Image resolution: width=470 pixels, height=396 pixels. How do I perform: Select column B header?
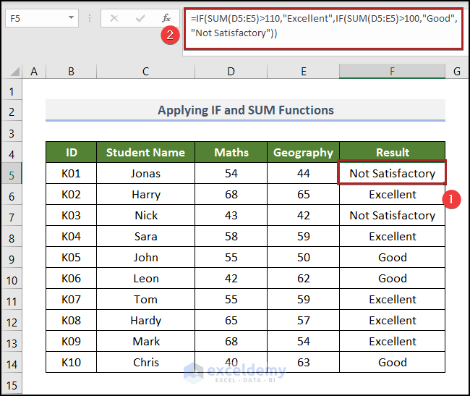(71, 72)
